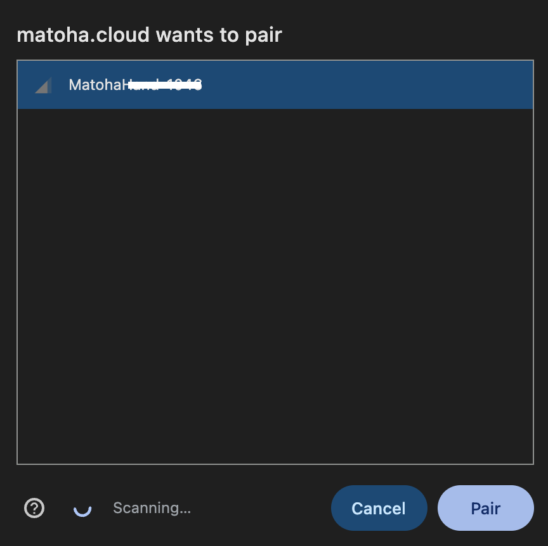Screen dimensions: 548x546
Task: Click the Scanning... status text
Action: tap(152, 508)
